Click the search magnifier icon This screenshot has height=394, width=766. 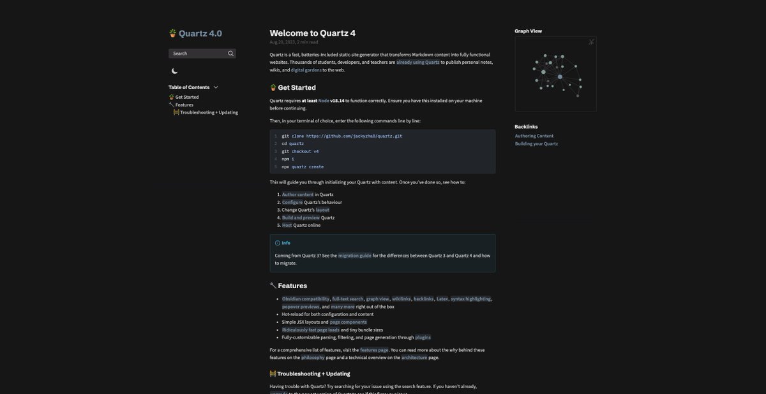pyautogui.click(x=230, y=54)
